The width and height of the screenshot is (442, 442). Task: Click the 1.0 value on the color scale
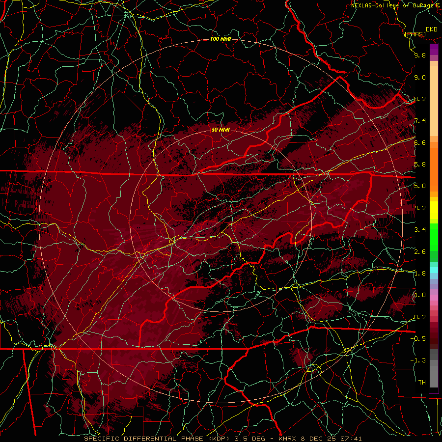pyautogui.click(x=420, y=295)
